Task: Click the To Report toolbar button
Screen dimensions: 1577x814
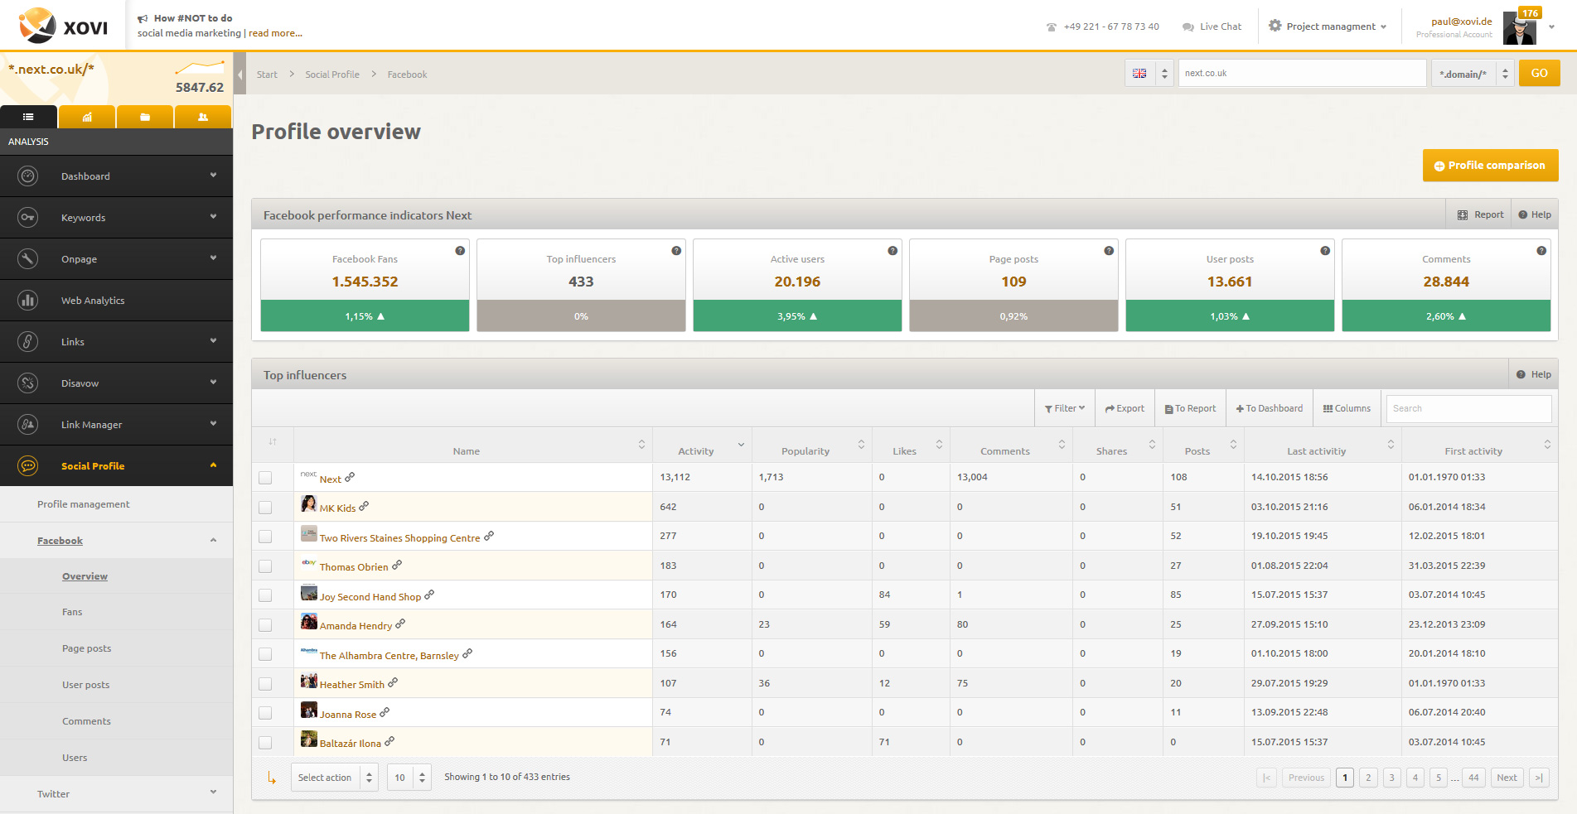Action: coord(1190,408)
